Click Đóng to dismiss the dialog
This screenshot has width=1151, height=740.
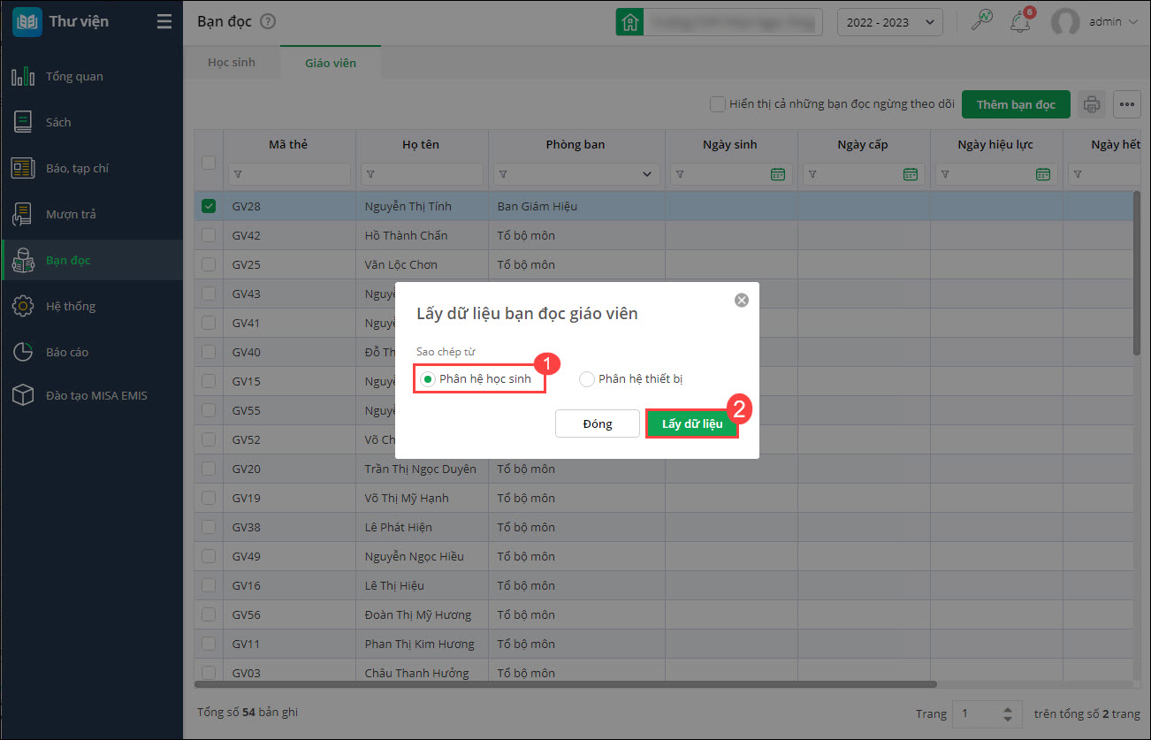tap(597, 423)
